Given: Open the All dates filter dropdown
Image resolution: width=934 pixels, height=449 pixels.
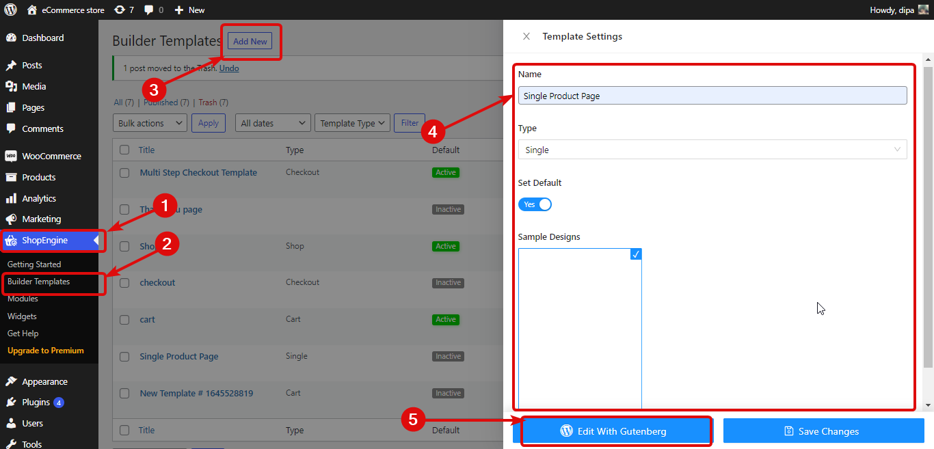Looking at the screenshot, I should [272, 123].
